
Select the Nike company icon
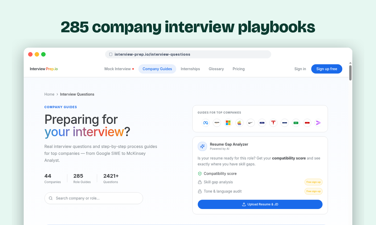[251, 123]
